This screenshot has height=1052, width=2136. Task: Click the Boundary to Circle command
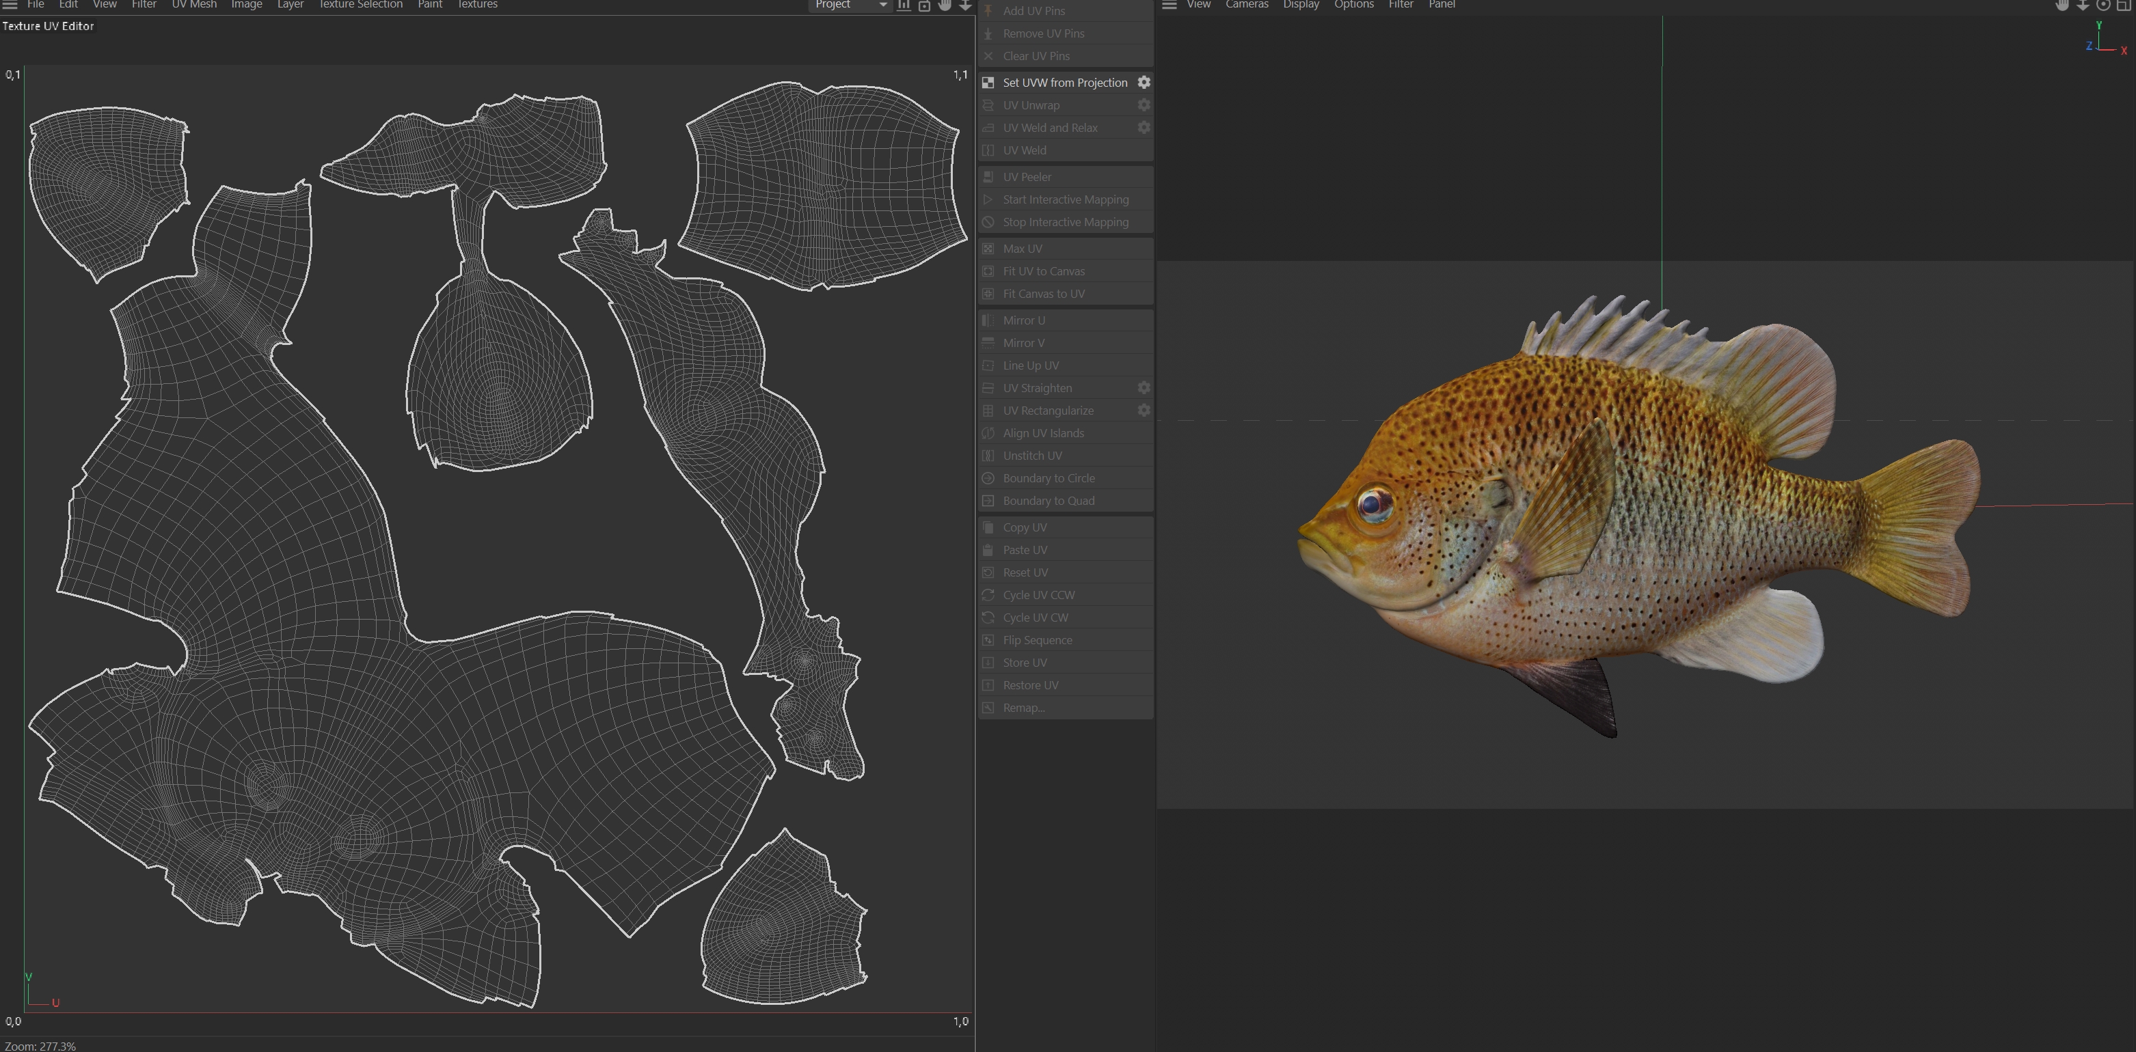pos(1048,478)
